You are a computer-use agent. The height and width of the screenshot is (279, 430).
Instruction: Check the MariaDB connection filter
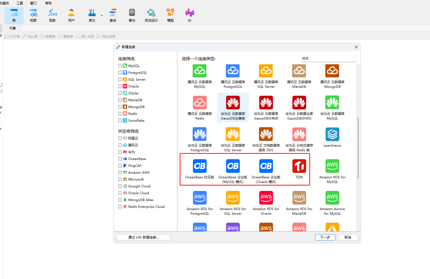click(x=120, y=100)
